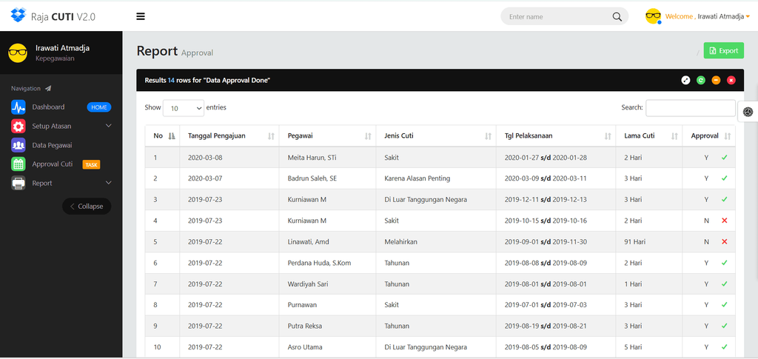Click the red close panel circle icon

731,80
